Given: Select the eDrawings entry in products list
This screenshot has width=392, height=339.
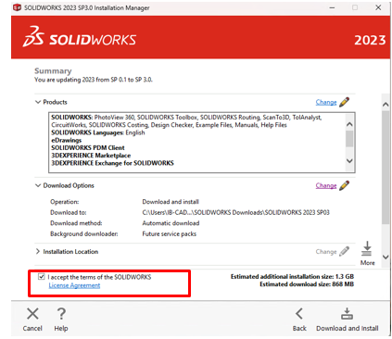Looking at the screenshot, I should point(67,140).
